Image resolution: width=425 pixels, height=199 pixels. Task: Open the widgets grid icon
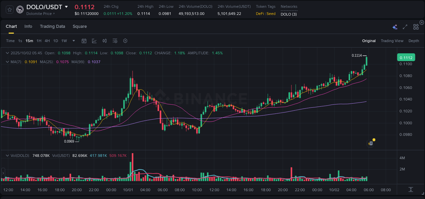point(416,26)
